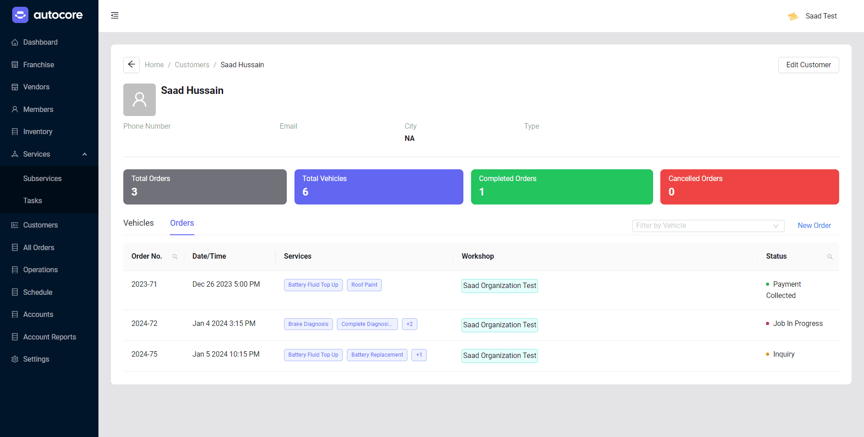The height and width of the screenshot is (437, 864).
Task: Click the Jan 4 2024 3:15 PM date cell
Action: click(x=224, y=324)
